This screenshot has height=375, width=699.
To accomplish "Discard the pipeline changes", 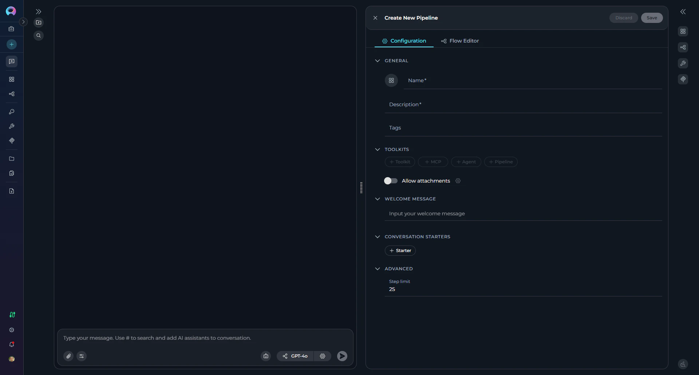I will pos(623,18).
